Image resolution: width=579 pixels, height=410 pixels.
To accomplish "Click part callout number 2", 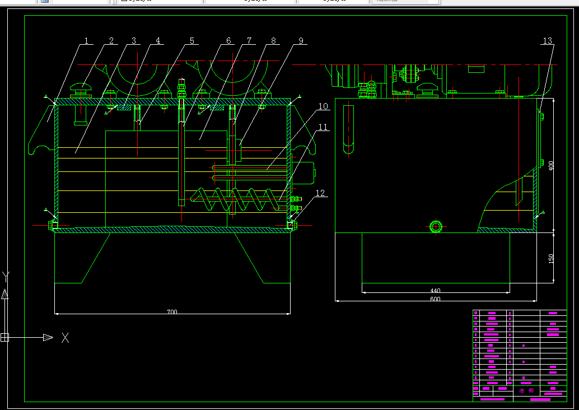I will (x=111, y=41).
